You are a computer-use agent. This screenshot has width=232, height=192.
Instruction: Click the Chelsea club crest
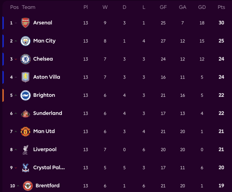tap(26, 59)
